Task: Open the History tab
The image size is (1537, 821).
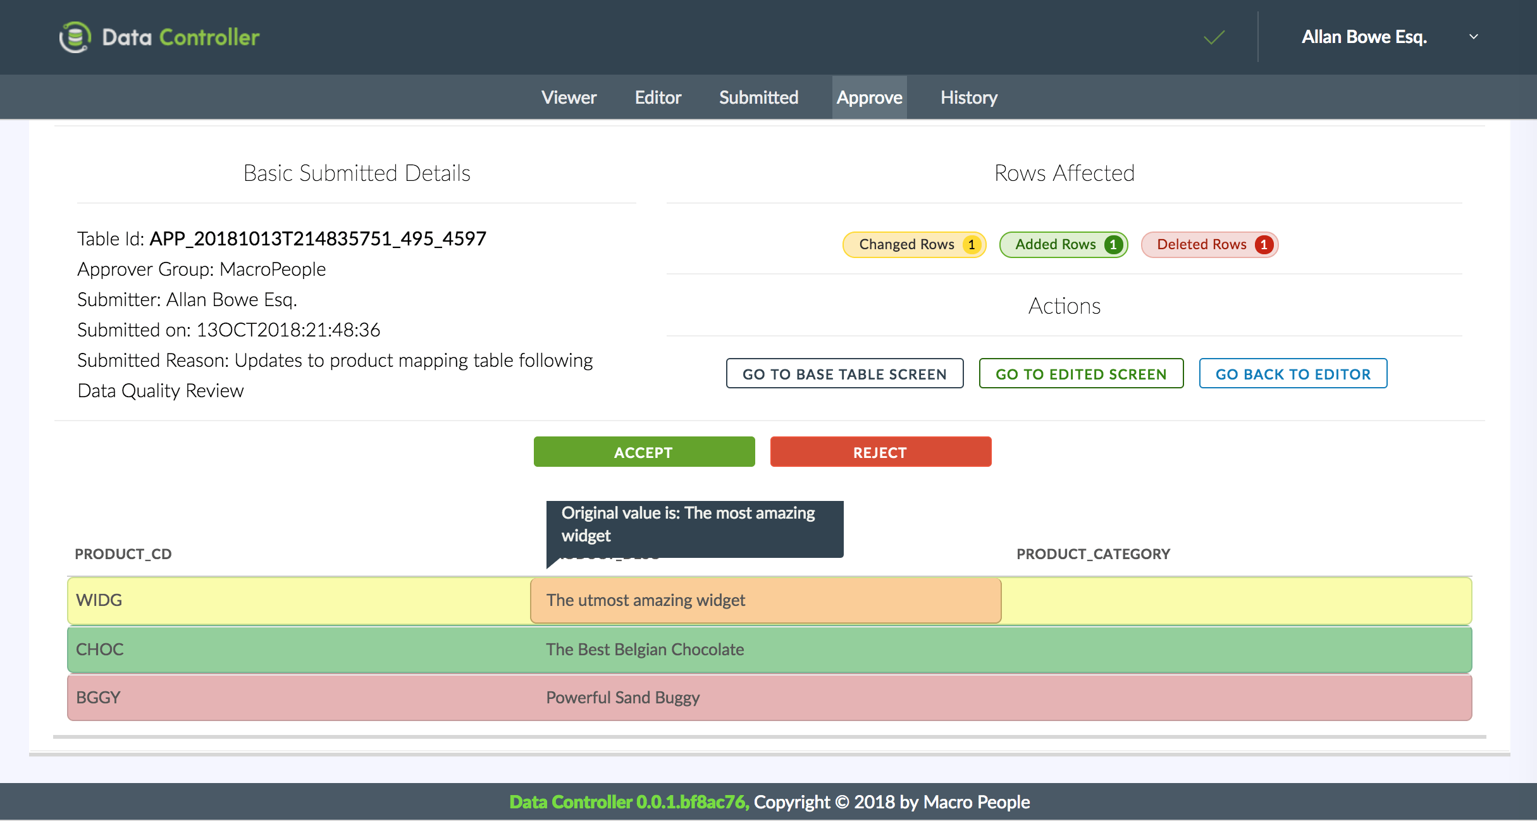Action: 968,97
